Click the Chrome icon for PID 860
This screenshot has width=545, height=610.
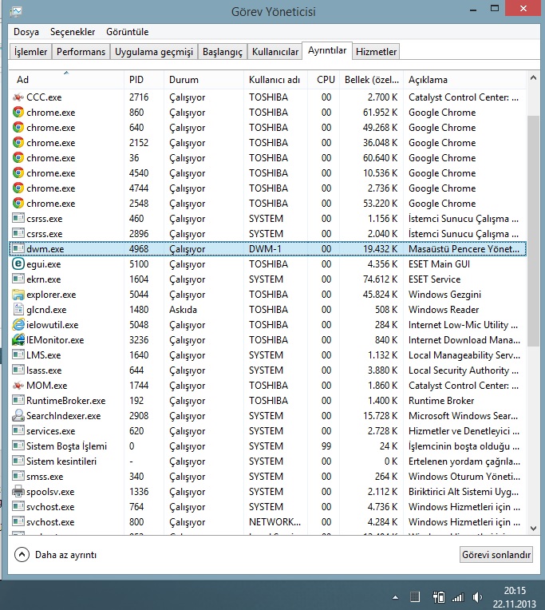click(x=18, y=113)
